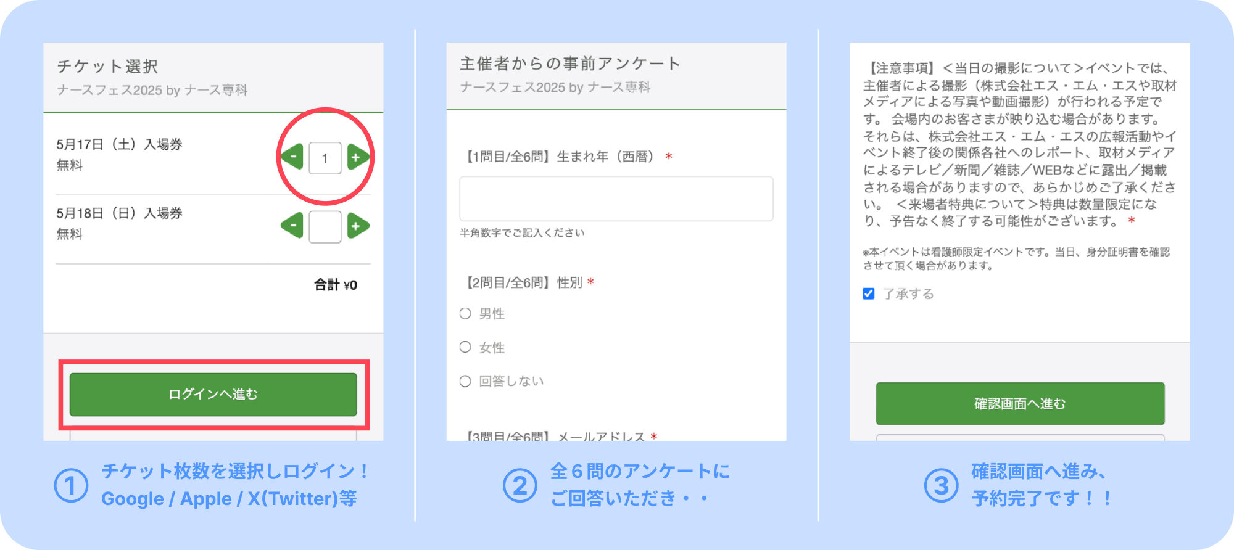Select the 女性 radio button
The height and width of the screenshot is (550, 1234).
pyautogui.click(x=465, y=347)
